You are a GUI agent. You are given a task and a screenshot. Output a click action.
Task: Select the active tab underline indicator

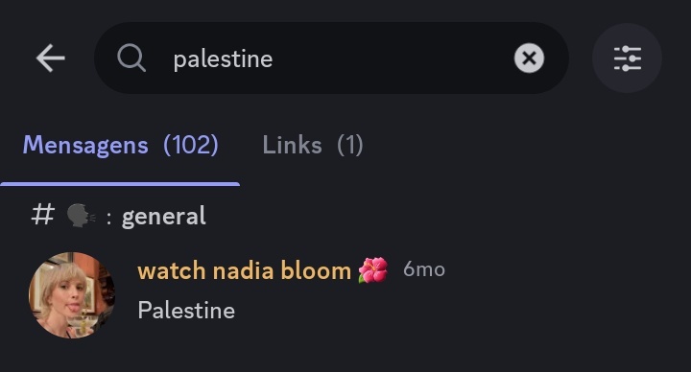120,184
